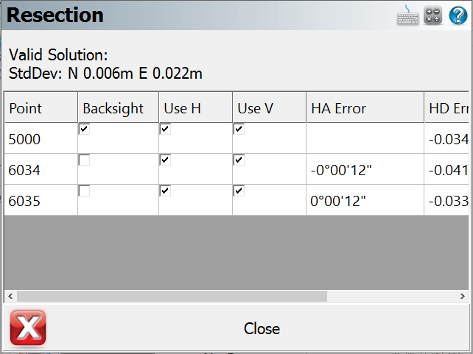Screen dimensions: 473x354
Task: Click the red X close icon
Action: [x=28, y=328]
